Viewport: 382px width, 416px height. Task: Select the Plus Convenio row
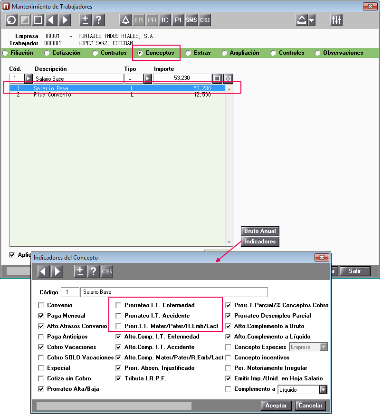coord(117,95)
